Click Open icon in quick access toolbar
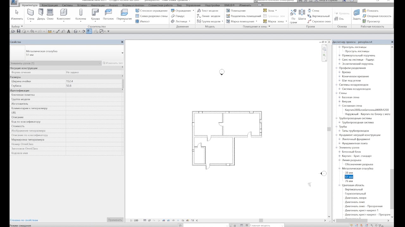Screen dimensions: 405x227 (13, 31)
